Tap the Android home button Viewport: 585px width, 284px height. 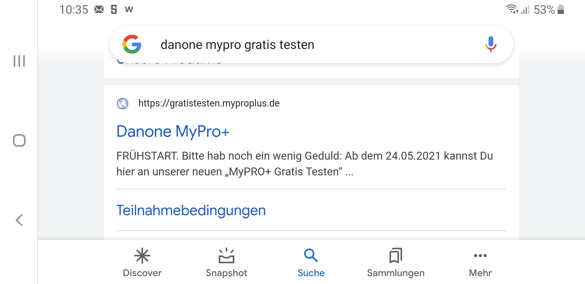click(x=19, y=140)
